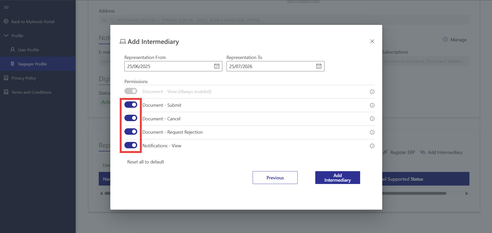Open the Representation To date picker calendar
The width and height of the screenshot is (492, 233).
[x=319, y=66]
